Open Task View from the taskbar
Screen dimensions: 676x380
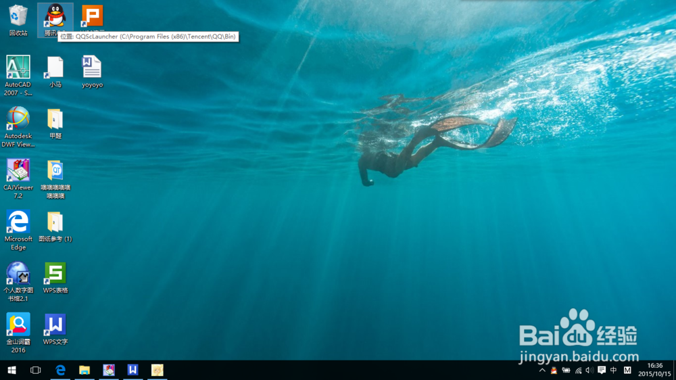click(x=35, y=370)
